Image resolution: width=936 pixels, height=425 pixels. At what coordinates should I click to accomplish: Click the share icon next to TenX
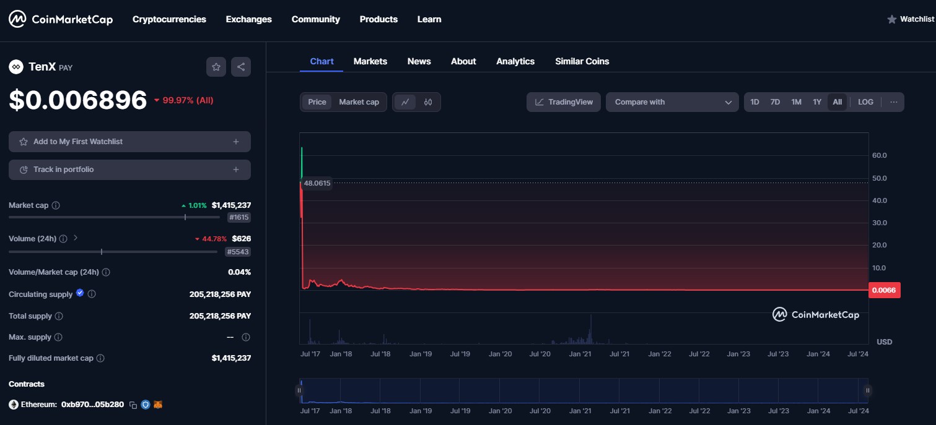241,67
